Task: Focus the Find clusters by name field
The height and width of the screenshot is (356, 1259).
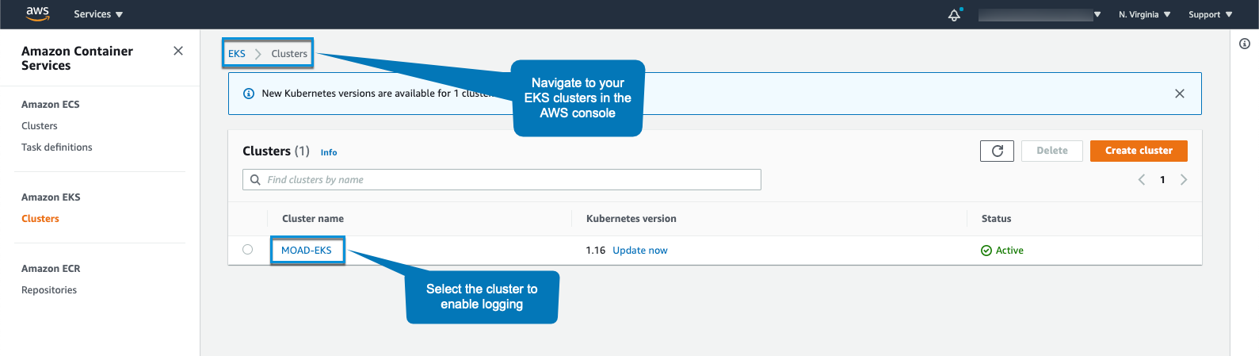Action: [507, 180]
